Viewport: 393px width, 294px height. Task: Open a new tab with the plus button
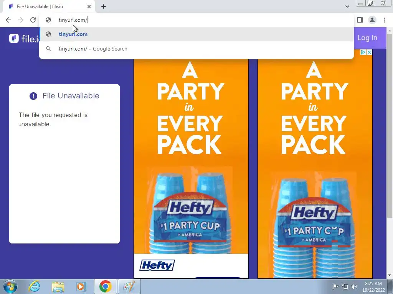point(104,7)
